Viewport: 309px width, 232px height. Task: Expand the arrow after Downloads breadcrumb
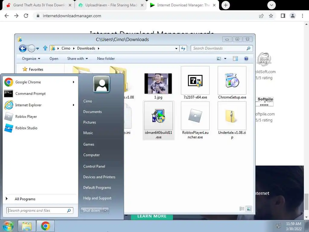pos(99,48)
